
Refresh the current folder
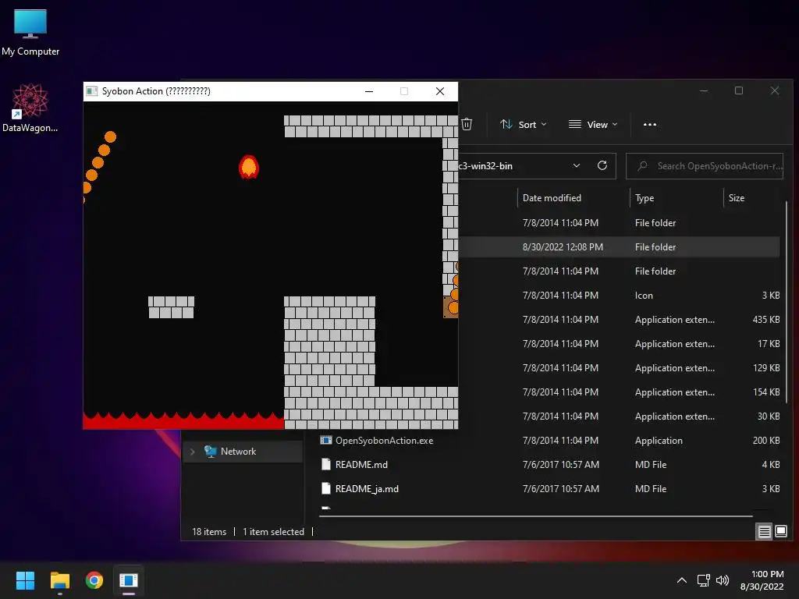(602, 165)
